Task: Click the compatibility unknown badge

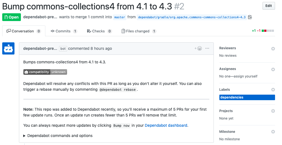Action: point(45,72)
